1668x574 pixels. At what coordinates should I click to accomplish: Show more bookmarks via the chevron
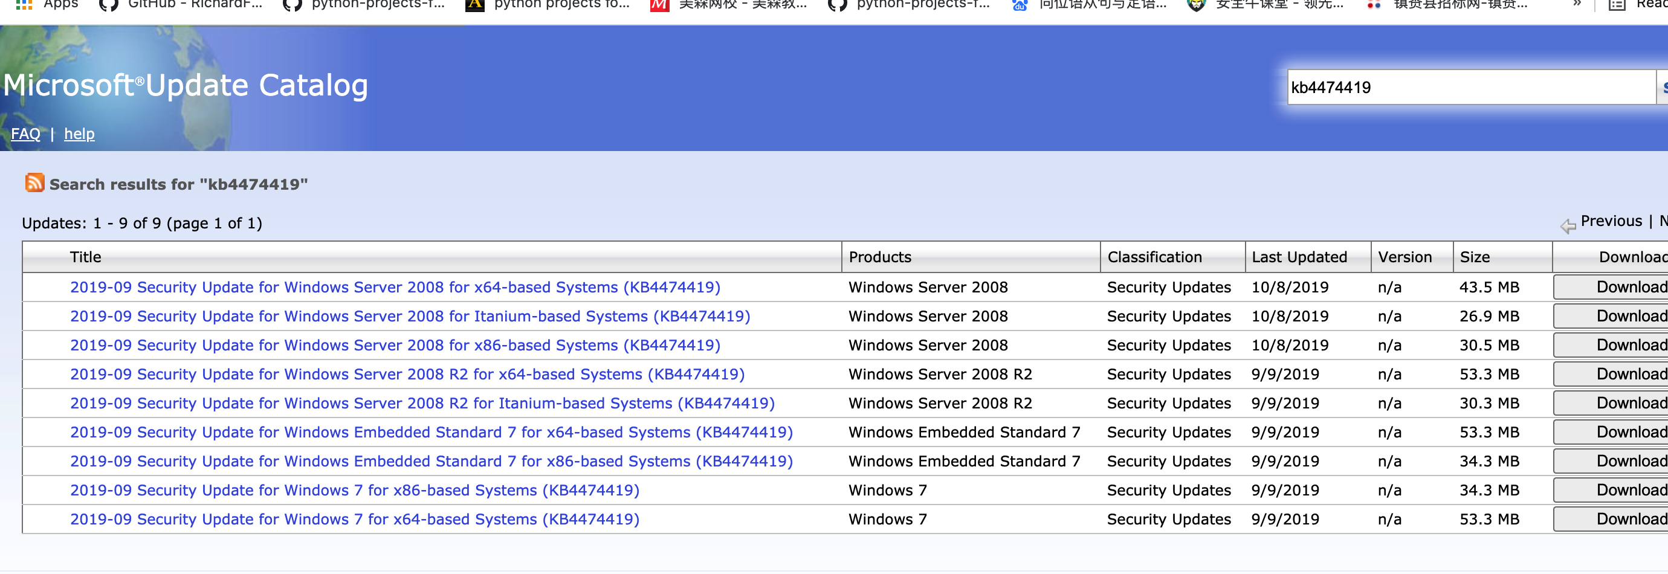point(1577,4)
